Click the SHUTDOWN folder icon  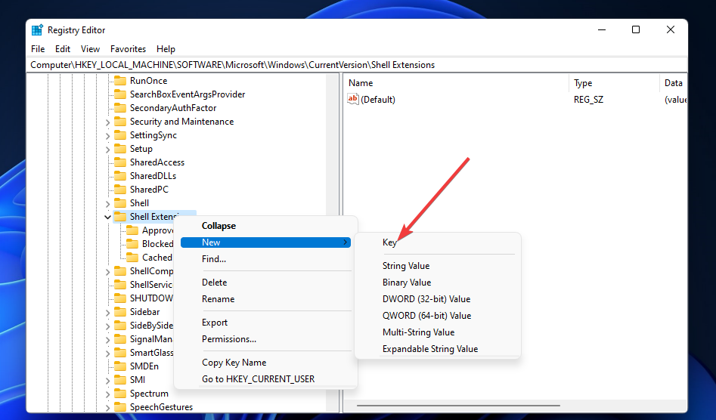click(120, 298)
